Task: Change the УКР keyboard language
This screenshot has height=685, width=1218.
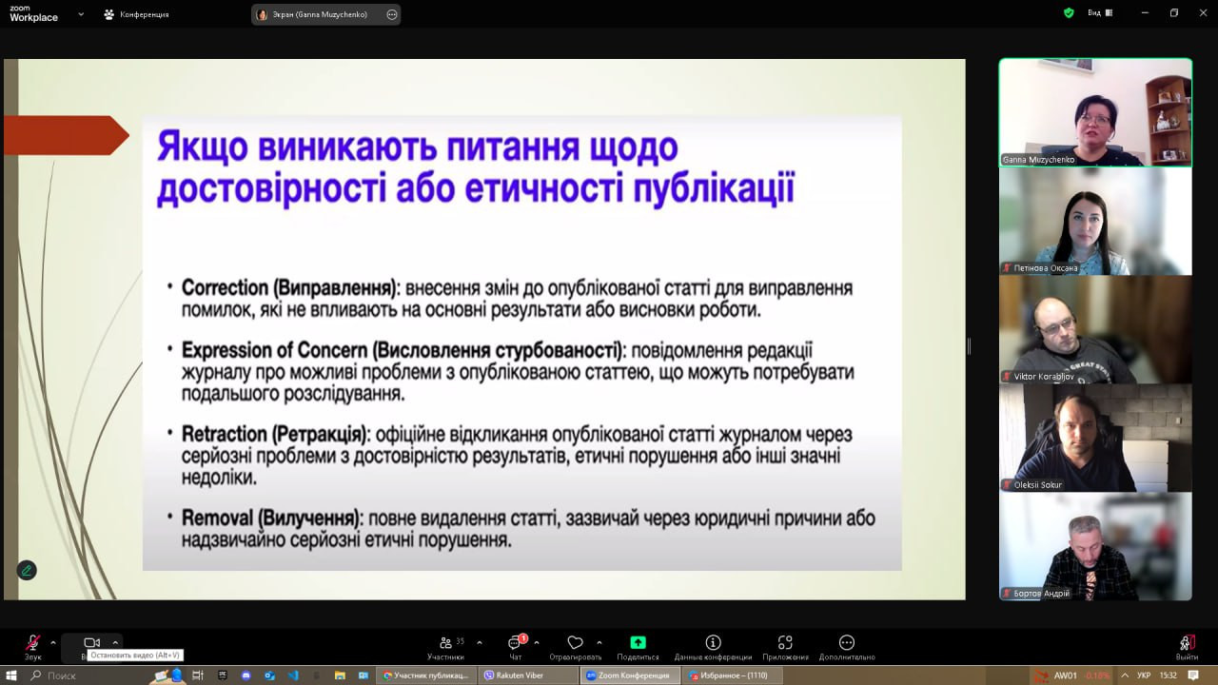Action: pyautogui.click(x=1144, y=675)
